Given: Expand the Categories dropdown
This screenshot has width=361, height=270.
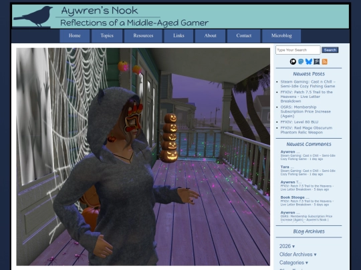Looking at the screenshot, I should tap(293, 263).
